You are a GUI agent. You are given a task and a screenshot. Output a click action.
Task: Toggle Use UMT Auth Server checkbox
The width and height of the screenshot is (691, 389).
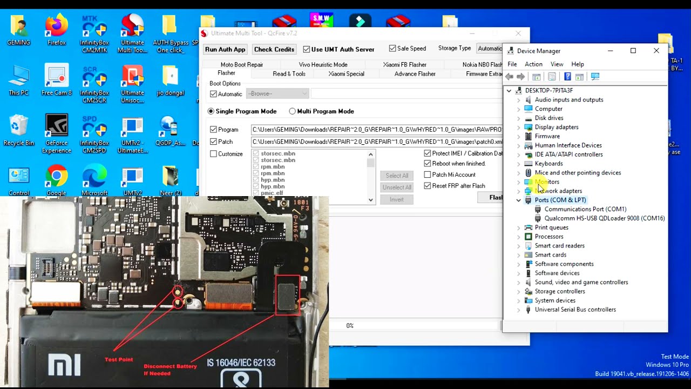307,49
